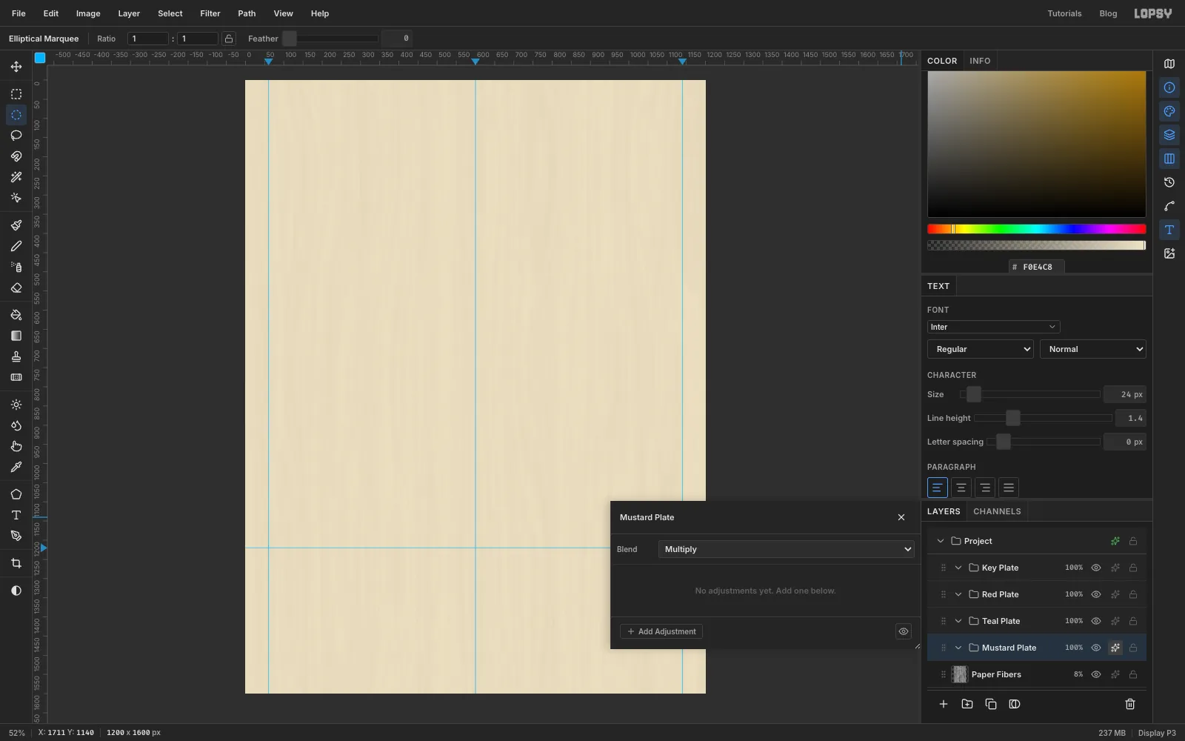Select the Eyedropper tool
The width and height of the screenshot is (1185, 741).
[x=16, y=467]
